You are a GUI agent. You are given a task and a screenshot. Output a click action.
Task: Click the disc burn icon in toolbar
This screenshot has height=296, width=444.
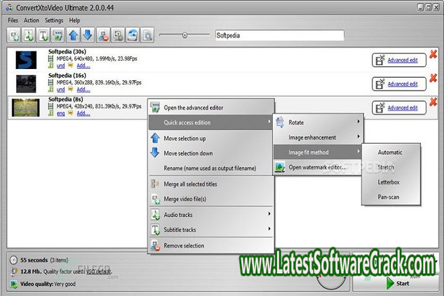pos(133,36)
